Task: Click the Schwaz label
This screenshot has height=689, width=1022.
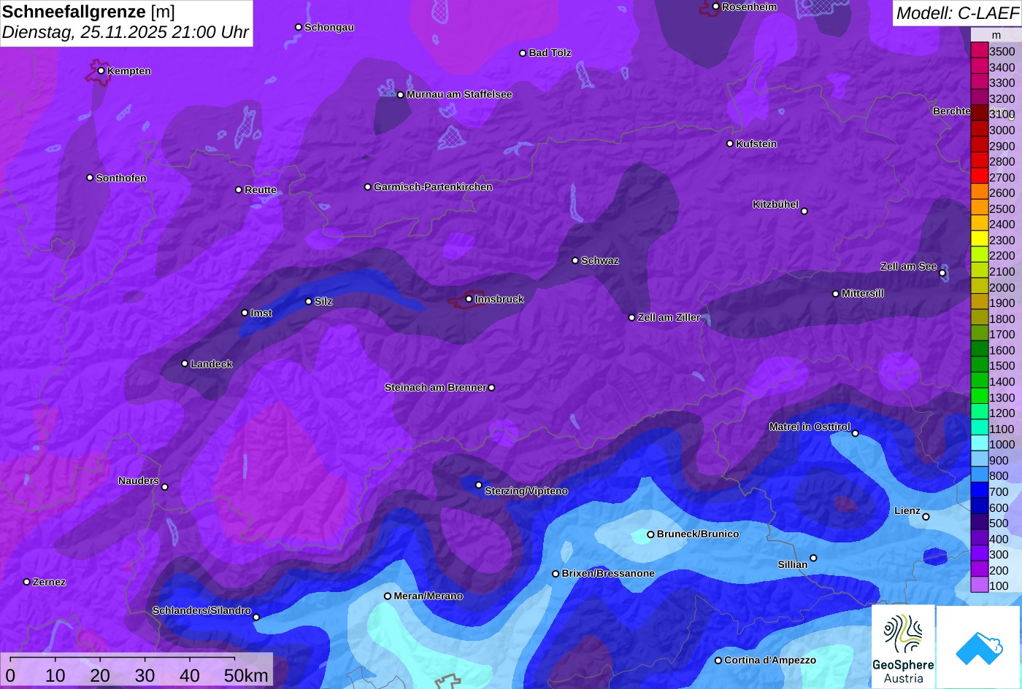Action: (600, 260)
